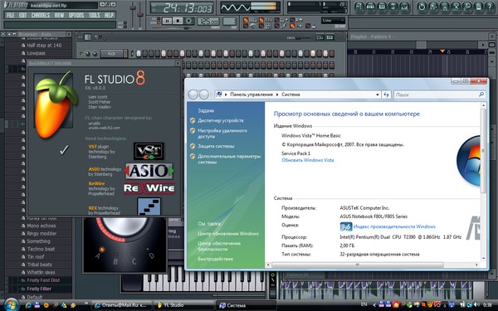Viewport: 498px width, 311px height.
Task: Toggle the Kick channel mute LED
Action: 81,54
